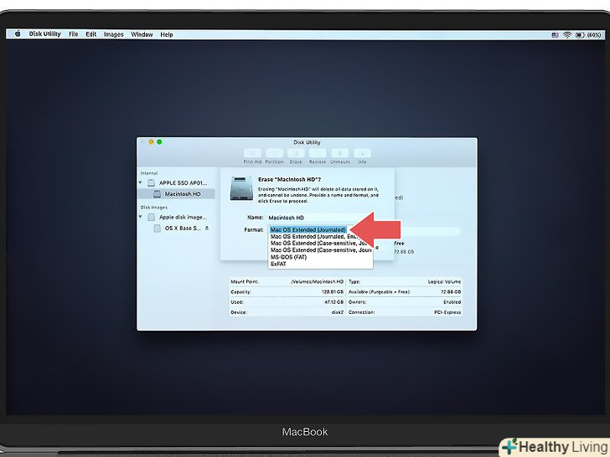Open the Images menu

(114, 34)
